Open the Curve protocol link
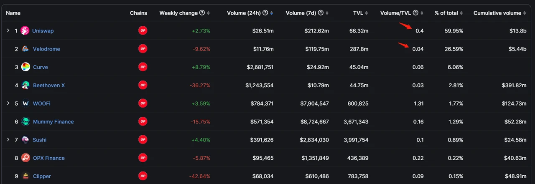 41,67
